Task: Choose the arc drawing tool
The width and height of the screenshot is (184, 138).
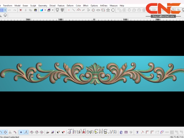Action: [79, 10]
